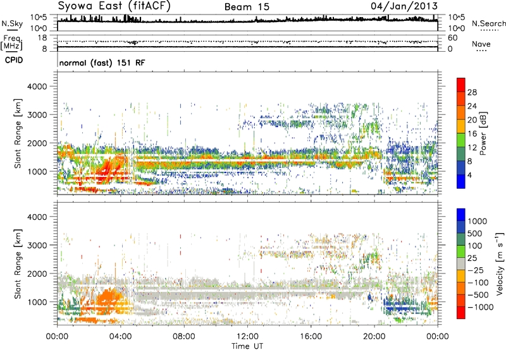
Task: Click the "3000" tick in the power panel
Action: 37,115
